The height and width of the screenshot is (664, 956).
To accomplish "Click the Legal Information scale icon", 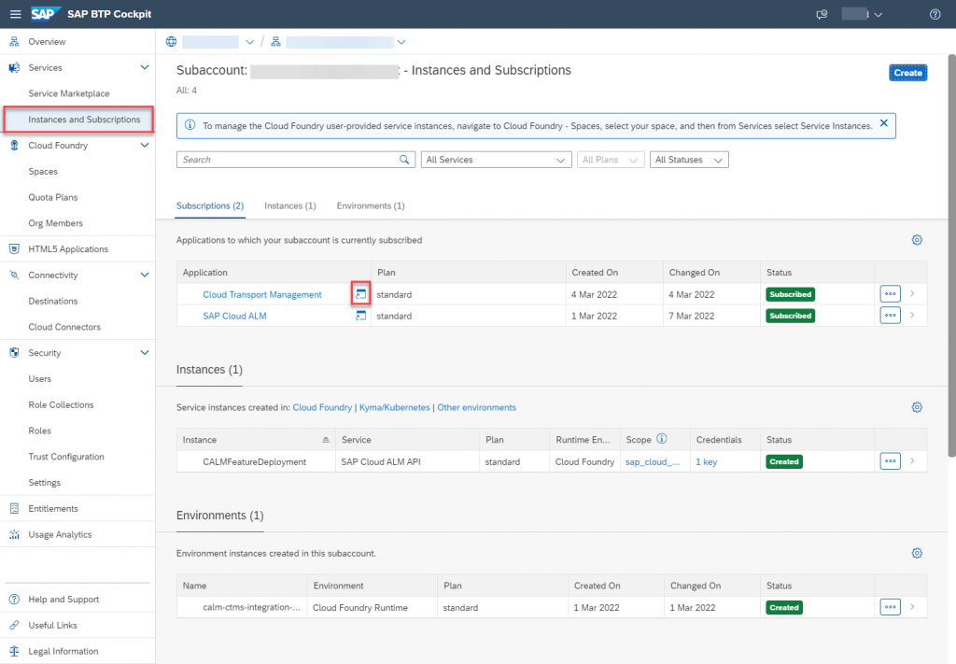I will [14, 651].
